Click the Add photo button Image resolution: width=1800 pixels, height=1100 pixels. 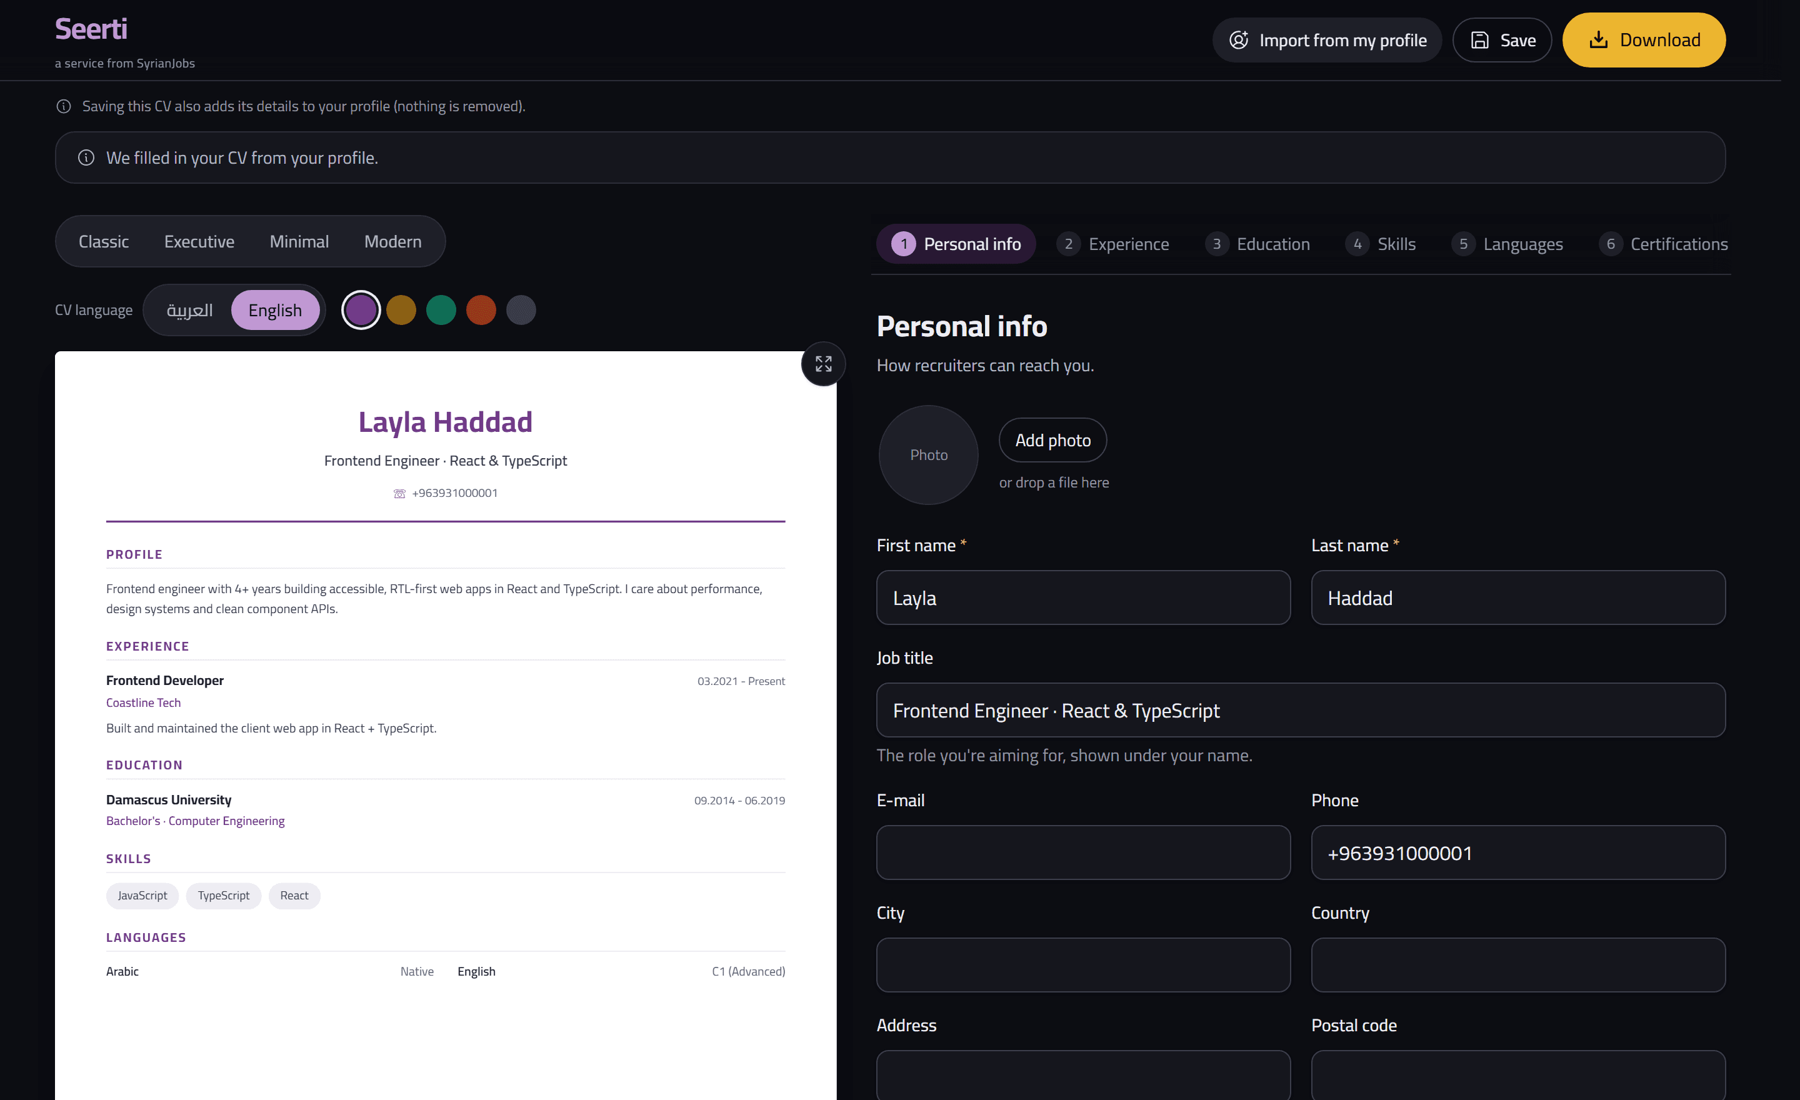pos(1052,440)
